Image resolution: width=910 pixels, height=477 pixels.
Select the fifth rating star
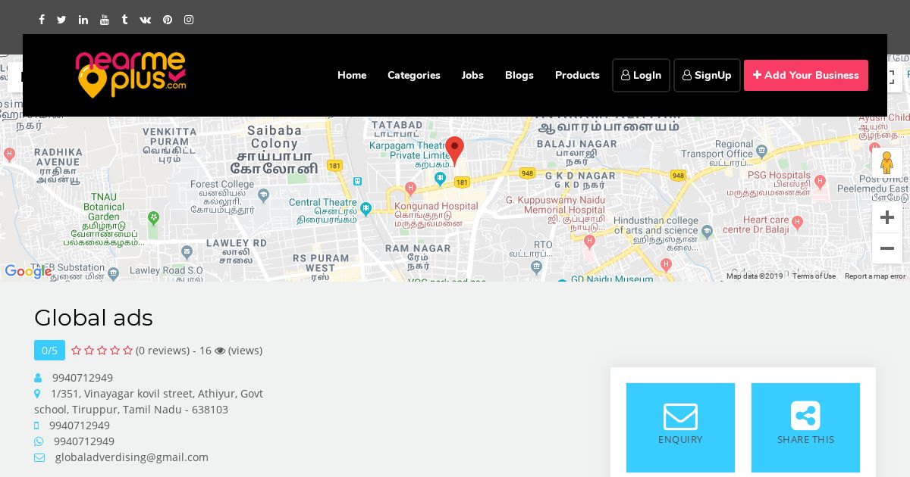point(127,351)
